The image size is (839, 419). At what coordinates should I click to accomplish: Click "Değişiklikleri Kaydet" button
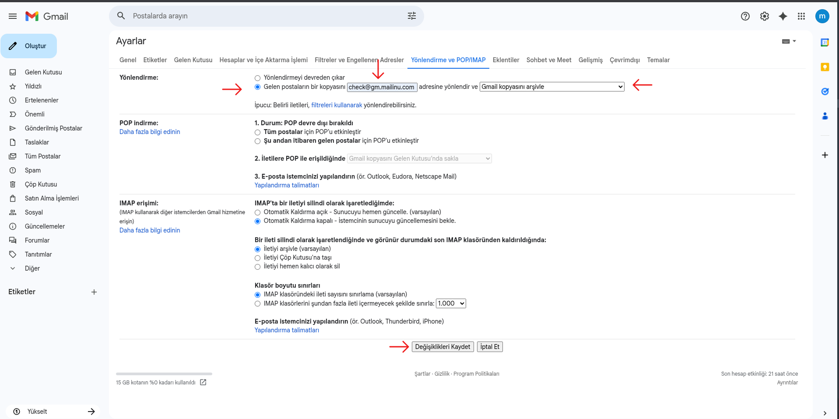click(442, 347)
